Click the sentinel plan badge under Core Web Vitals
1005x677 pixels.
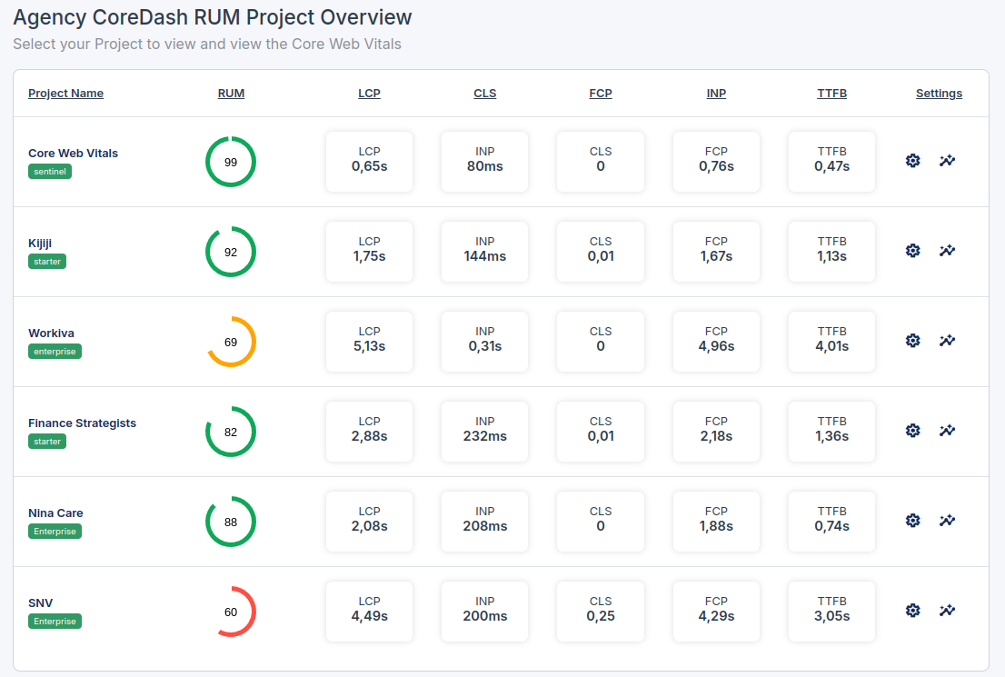pyautogui.click(x=50, y=171)
